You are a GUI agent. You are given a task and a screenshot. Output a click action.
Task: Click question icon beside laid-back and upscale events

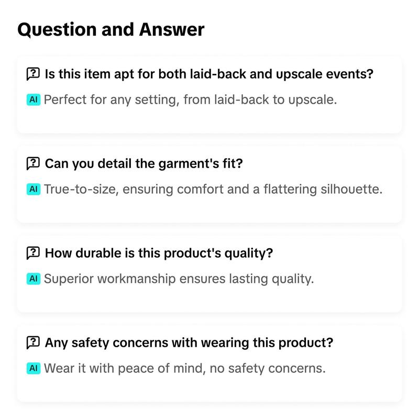click(x=33, y=74)
